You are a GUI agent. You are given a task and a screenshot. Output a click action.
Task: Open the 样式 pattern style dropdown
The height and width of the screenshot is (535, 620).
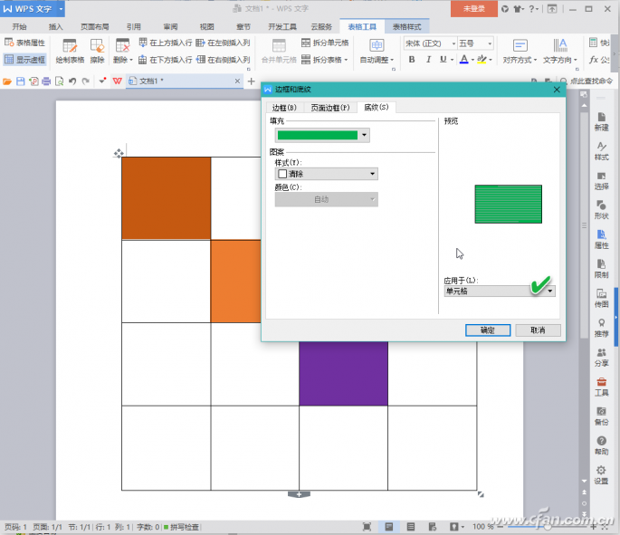[x=327, y=174]
